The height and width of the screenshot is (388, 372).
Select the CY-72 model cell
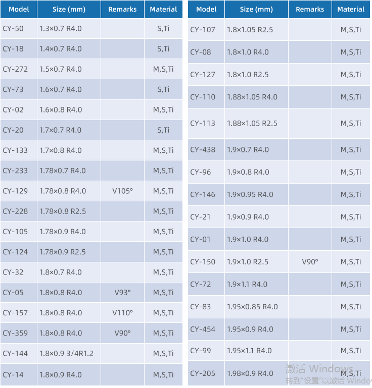click(201, 284)
